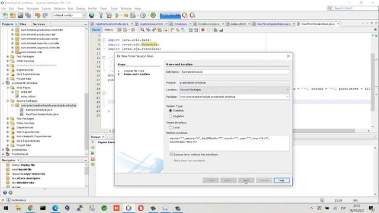Image resolution: width=379 pixels, height=213 pixels.
Task: Collapse the practicaEJB-Schedule project node
Action: pos(3,83)
